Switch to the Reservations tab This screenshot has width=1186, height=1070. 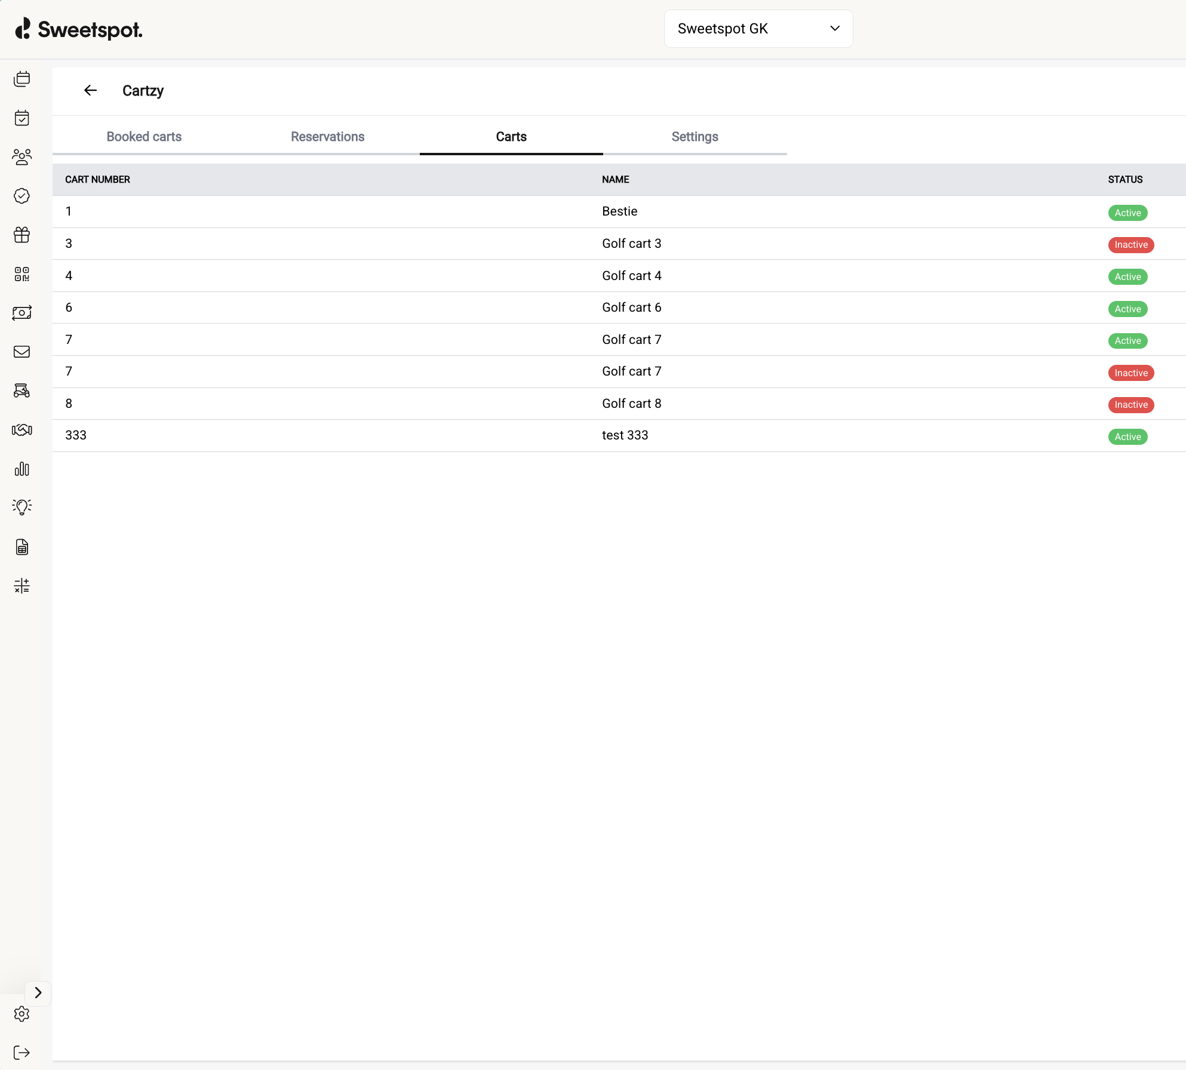click(327, 137)
